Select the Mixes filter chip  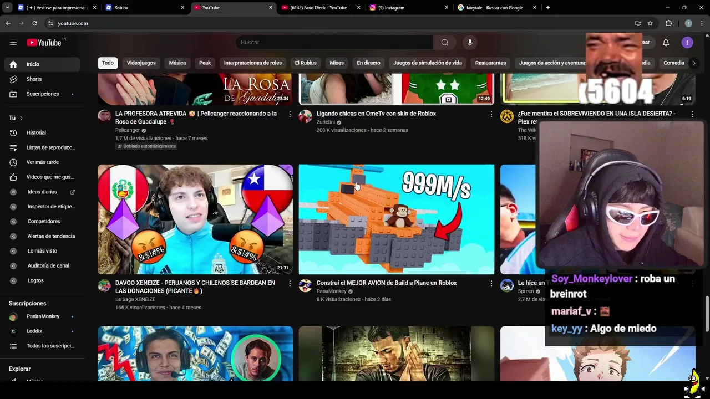pyautogui.click(x=337, y=63)
